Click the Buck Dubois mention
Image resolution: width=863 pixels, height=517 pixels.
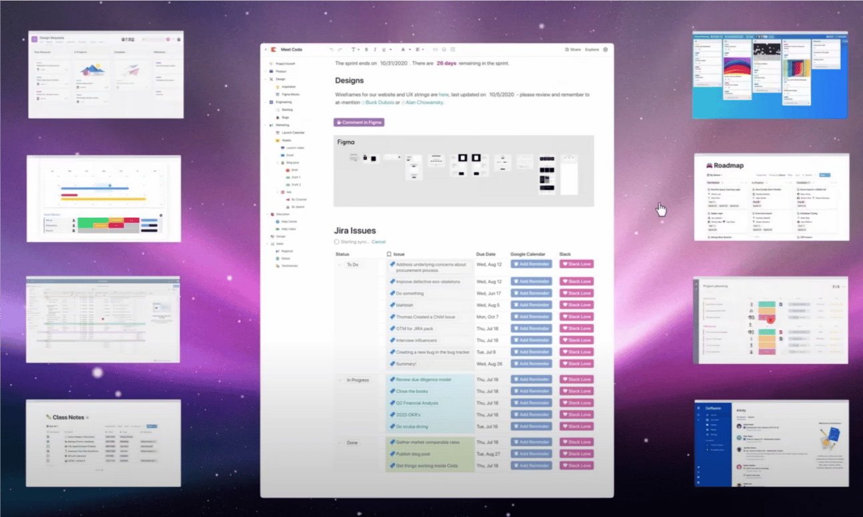click(x=379, y=102)
